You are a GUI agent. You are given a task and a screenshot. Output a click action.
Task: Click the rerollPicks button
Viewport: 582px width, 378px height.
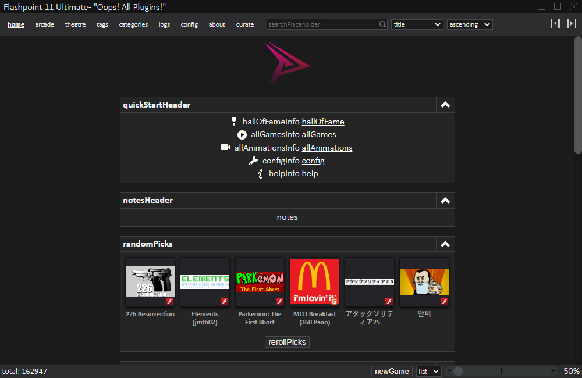pyautogui.click(x=287, y=342)
